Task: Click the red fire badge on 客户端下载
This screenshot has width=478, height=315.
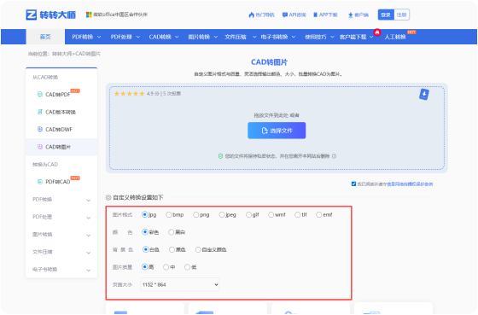Action: (377, 32)
